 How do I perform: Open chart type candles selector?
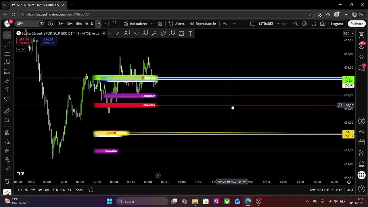point(114,24)
